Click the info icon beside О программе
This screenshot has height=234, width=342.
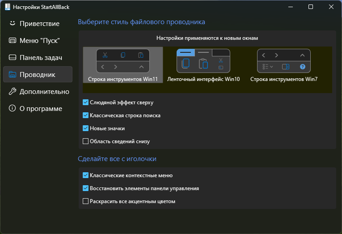12,108
